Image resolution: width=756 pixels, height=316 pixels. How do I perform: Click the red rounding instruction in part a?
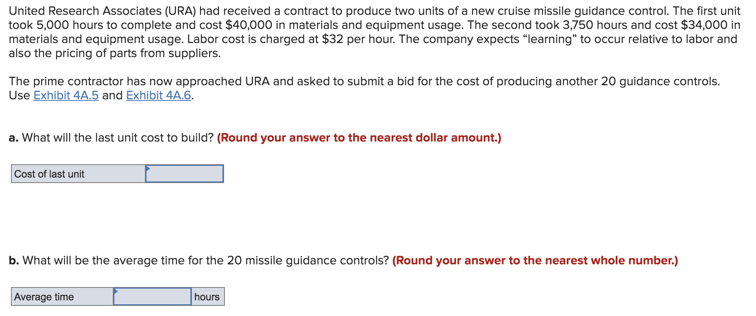tap(359, 138)
